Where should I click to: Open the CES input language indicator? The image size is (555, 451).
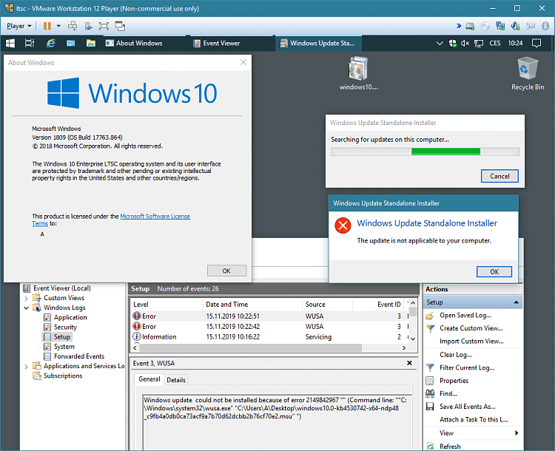click(x=495, y=43)
